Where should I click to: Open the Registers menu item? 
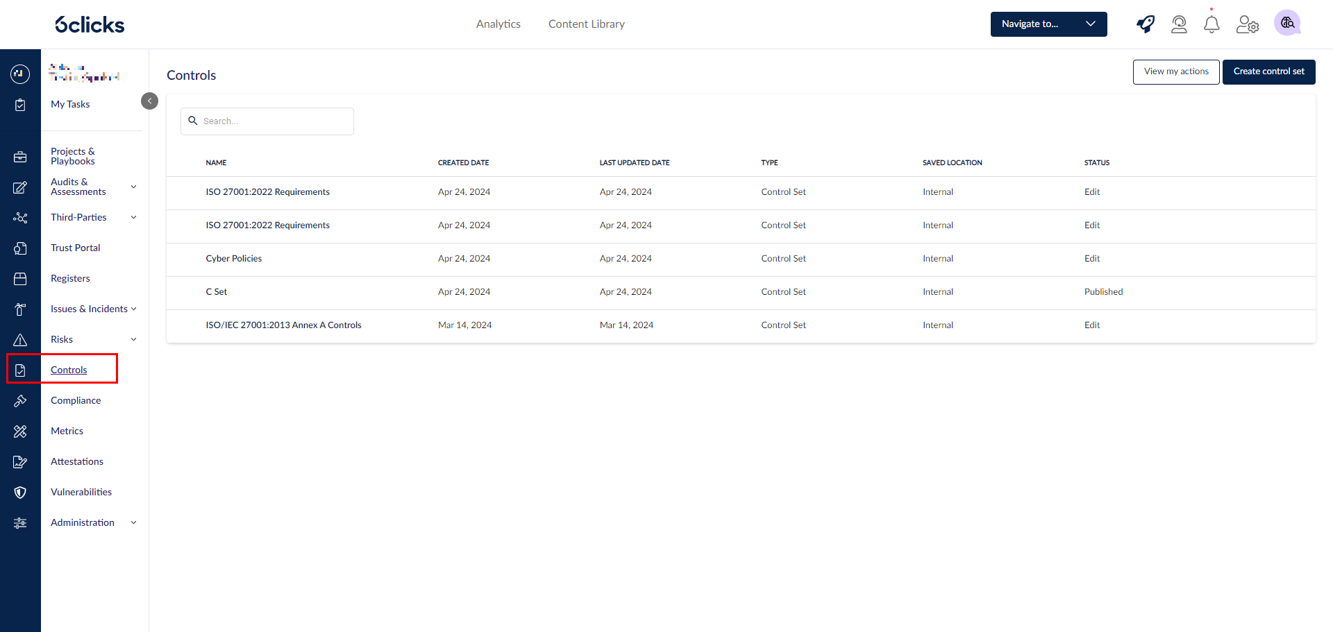[70, 278]
